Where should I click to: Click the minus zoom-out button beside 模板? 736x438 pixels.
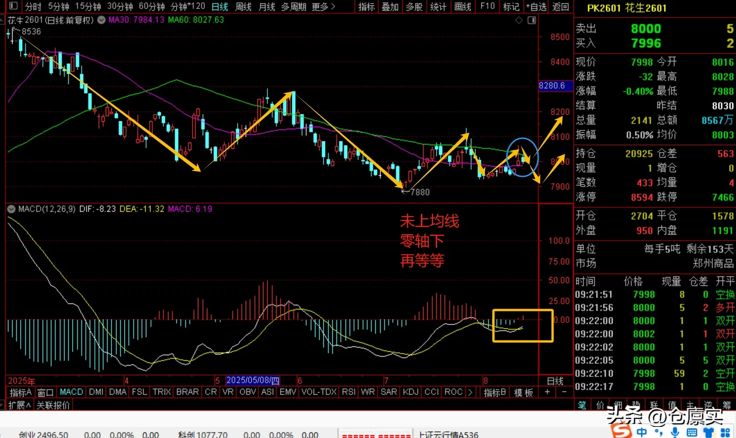[564, 392]
